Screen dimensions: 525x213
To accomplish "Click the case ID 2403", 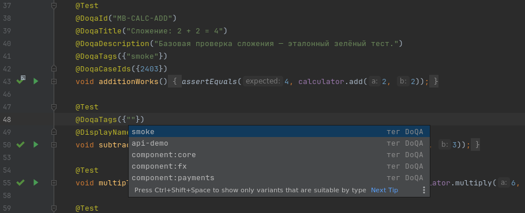I will (x=149, y=69).
